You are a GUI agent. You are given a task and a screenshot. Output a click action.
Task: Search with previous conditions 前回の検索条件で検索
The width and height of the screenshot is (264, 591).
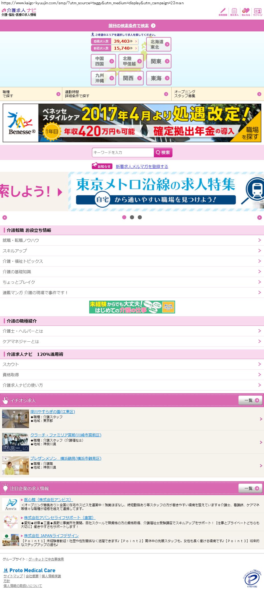tap(132, 25)
